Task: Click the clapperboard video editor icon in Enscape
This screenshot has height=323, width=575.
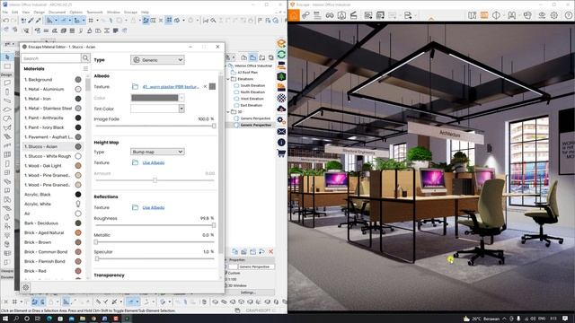Action: (353, 15)
